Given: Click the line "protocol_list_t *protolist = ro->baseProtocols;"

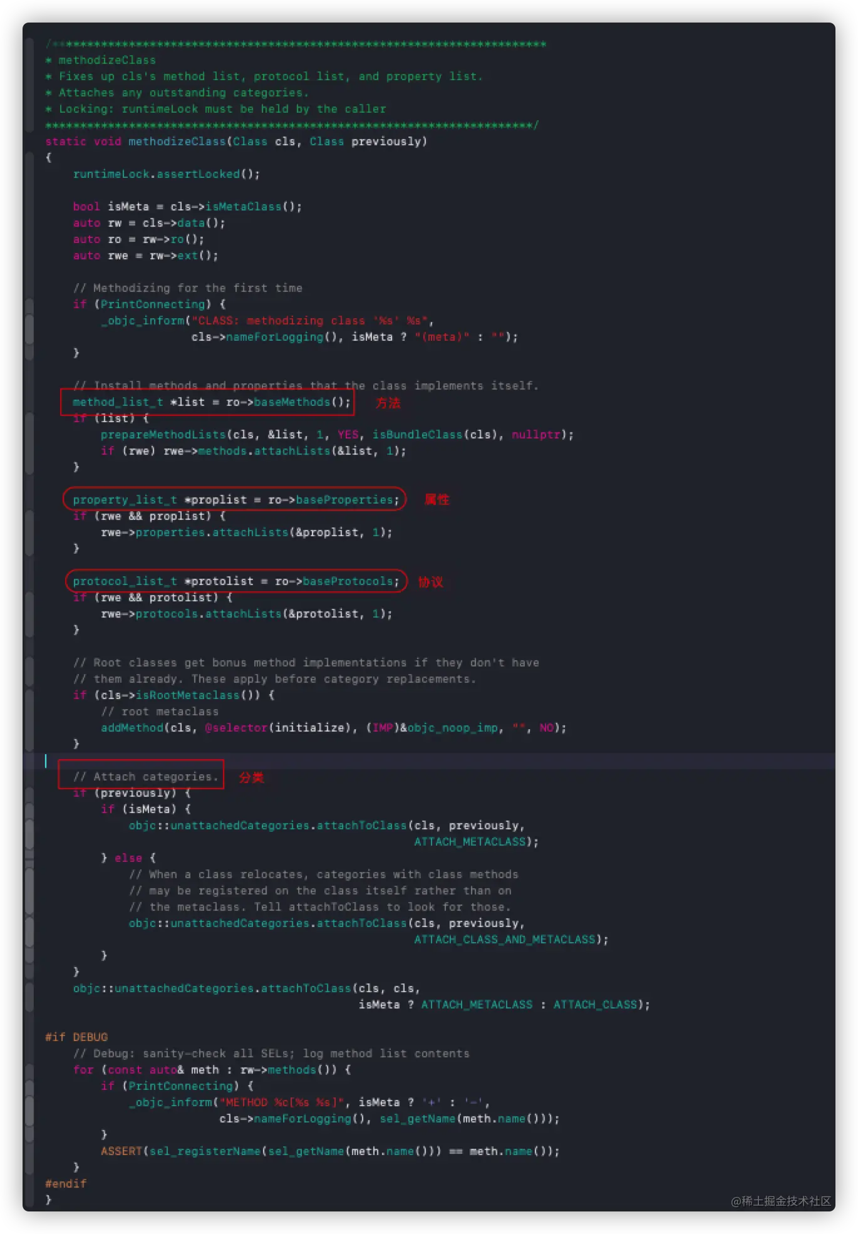Looking at the screenshot, I should click(x=236, y=581).
